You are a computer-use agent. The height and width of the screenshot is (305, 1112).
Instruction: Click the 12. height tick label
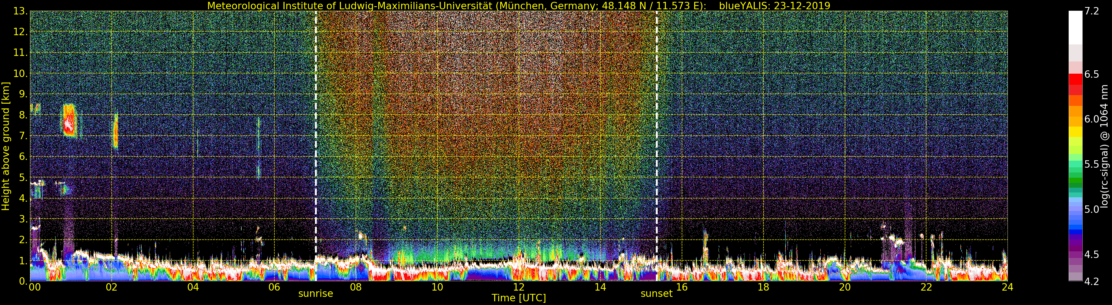(21, 32)
